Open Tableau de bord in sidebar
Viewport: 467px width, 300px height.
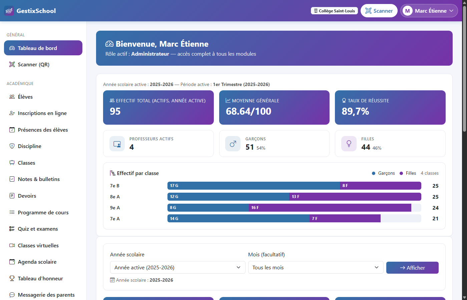point(43,48)
